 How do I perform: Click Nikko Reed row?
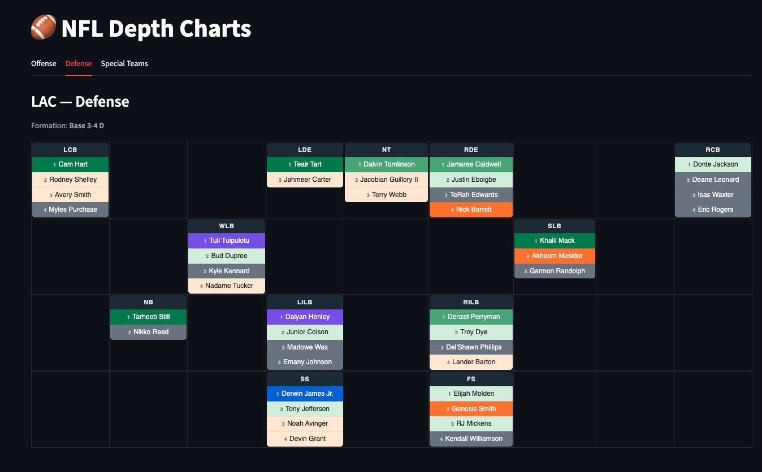(148, 332)
